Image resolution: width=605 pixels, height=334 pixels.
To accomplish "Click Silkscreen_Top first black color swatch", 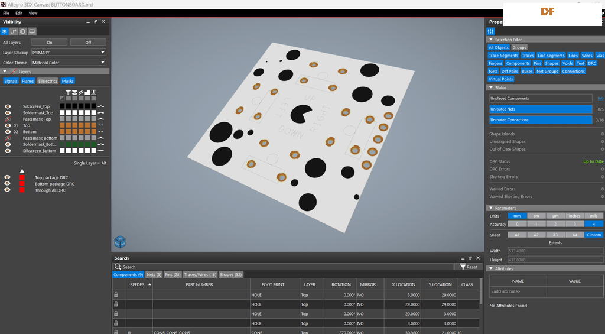I will [62, 106].
